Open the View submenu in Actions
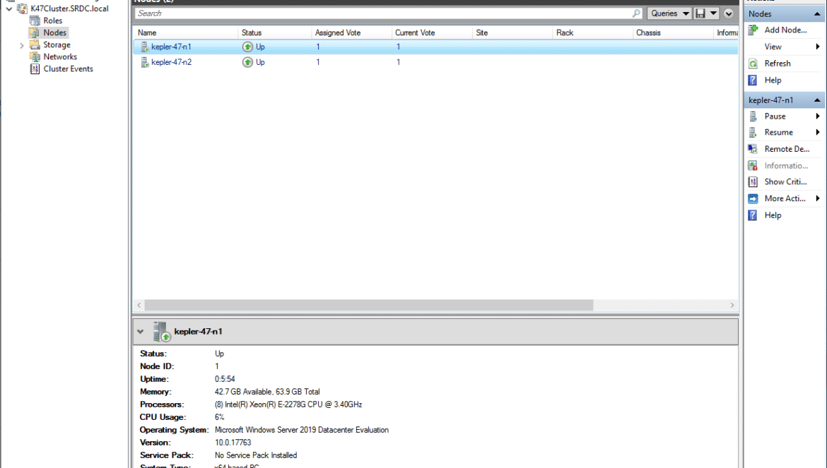The height and width of the screenshot is (468, 827). coord(785,47)
